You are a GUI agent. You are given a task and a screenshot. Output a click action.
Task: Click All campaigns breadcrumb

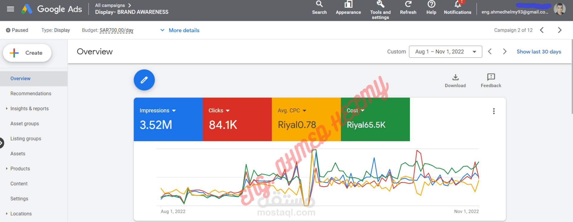point(110,5)
